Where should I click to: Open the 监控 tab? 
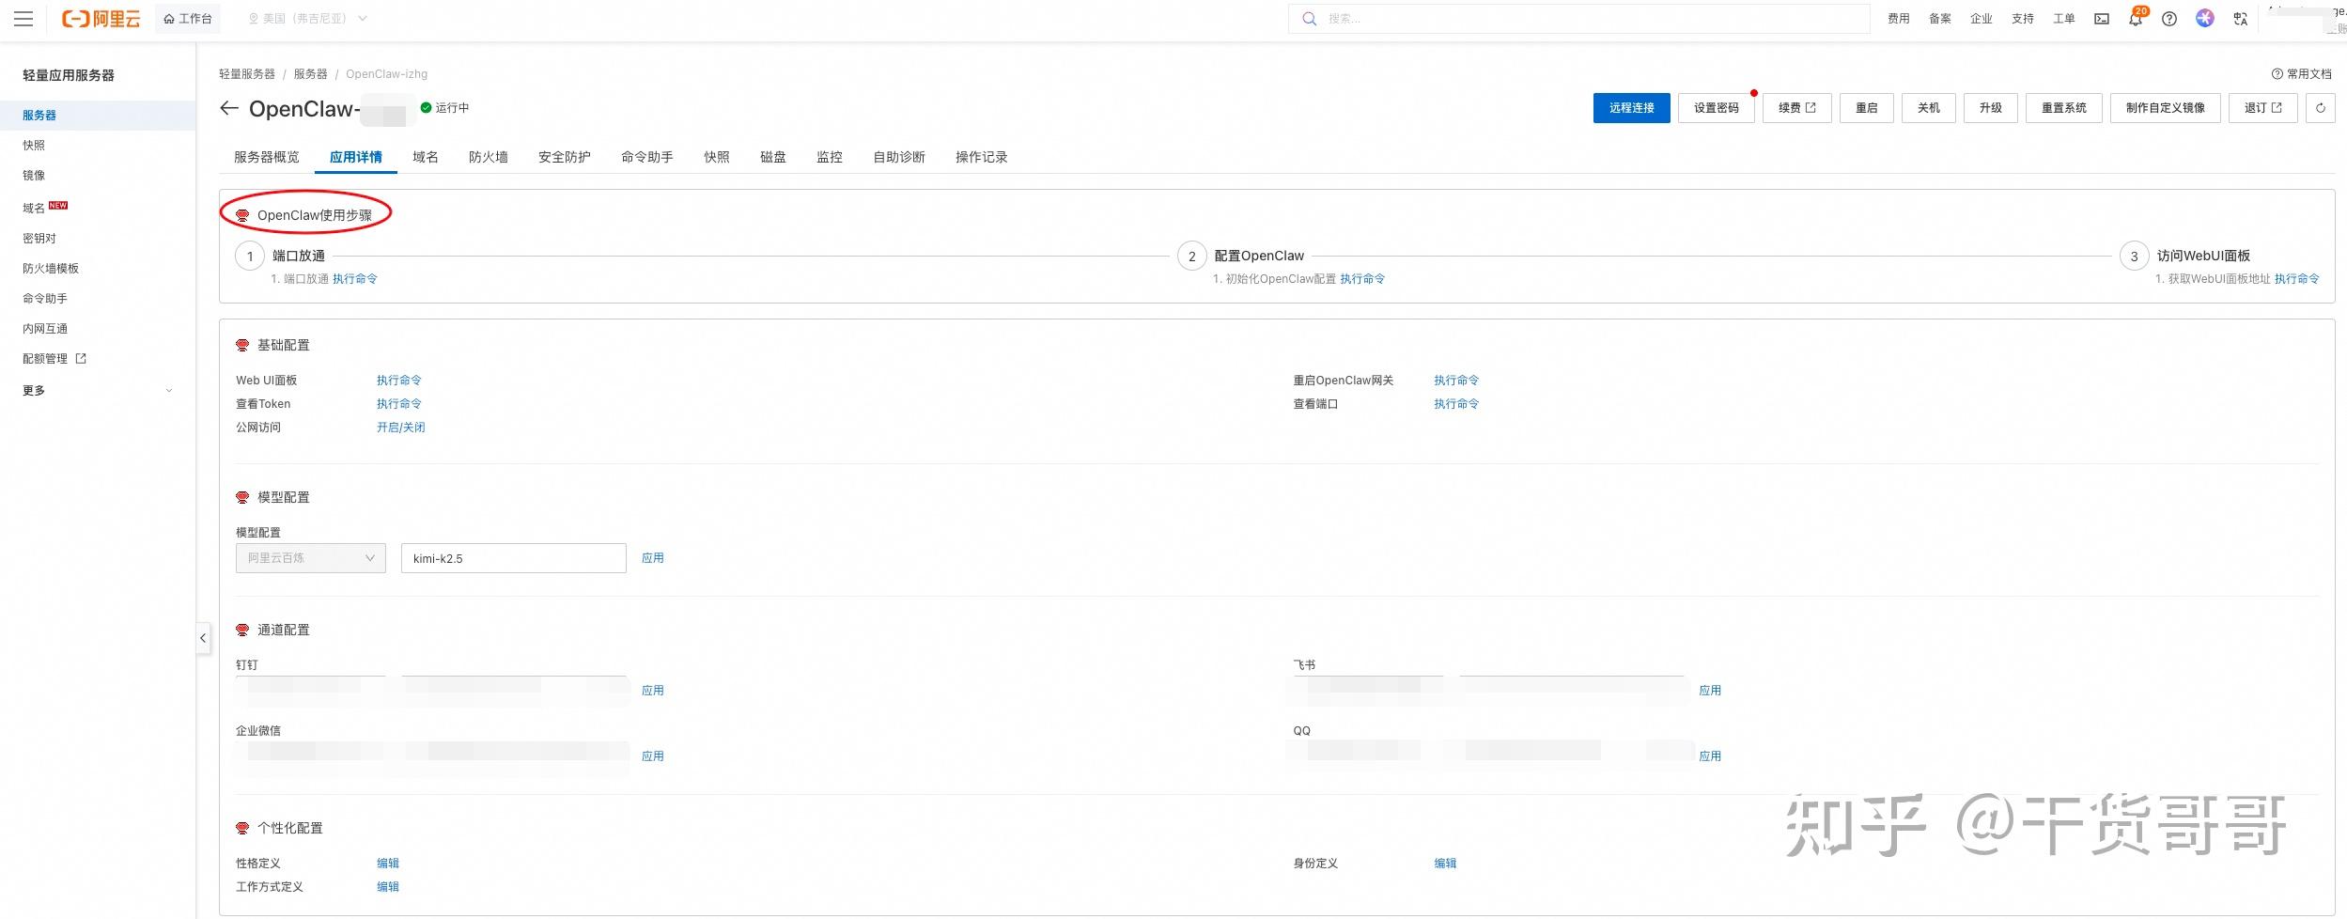830,157
